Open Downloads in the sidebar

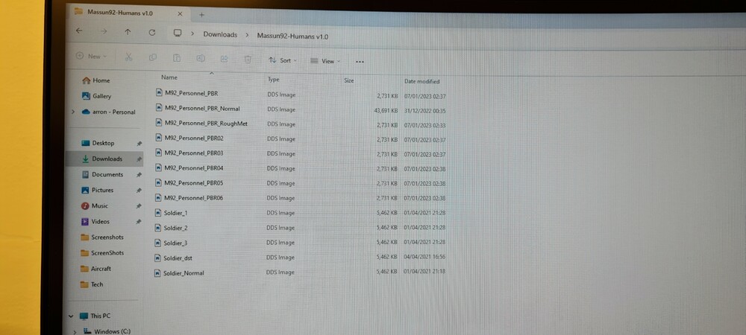[x=102, y=159]
